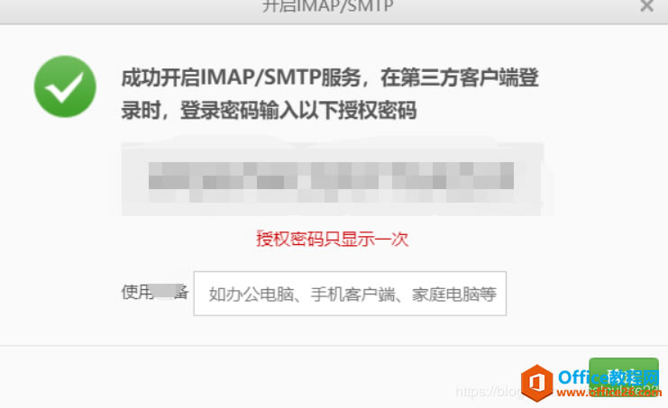Close the 开启IMAP/SMTP dialog with the X
The image size is (668, 408).
[x=646, y=5]
